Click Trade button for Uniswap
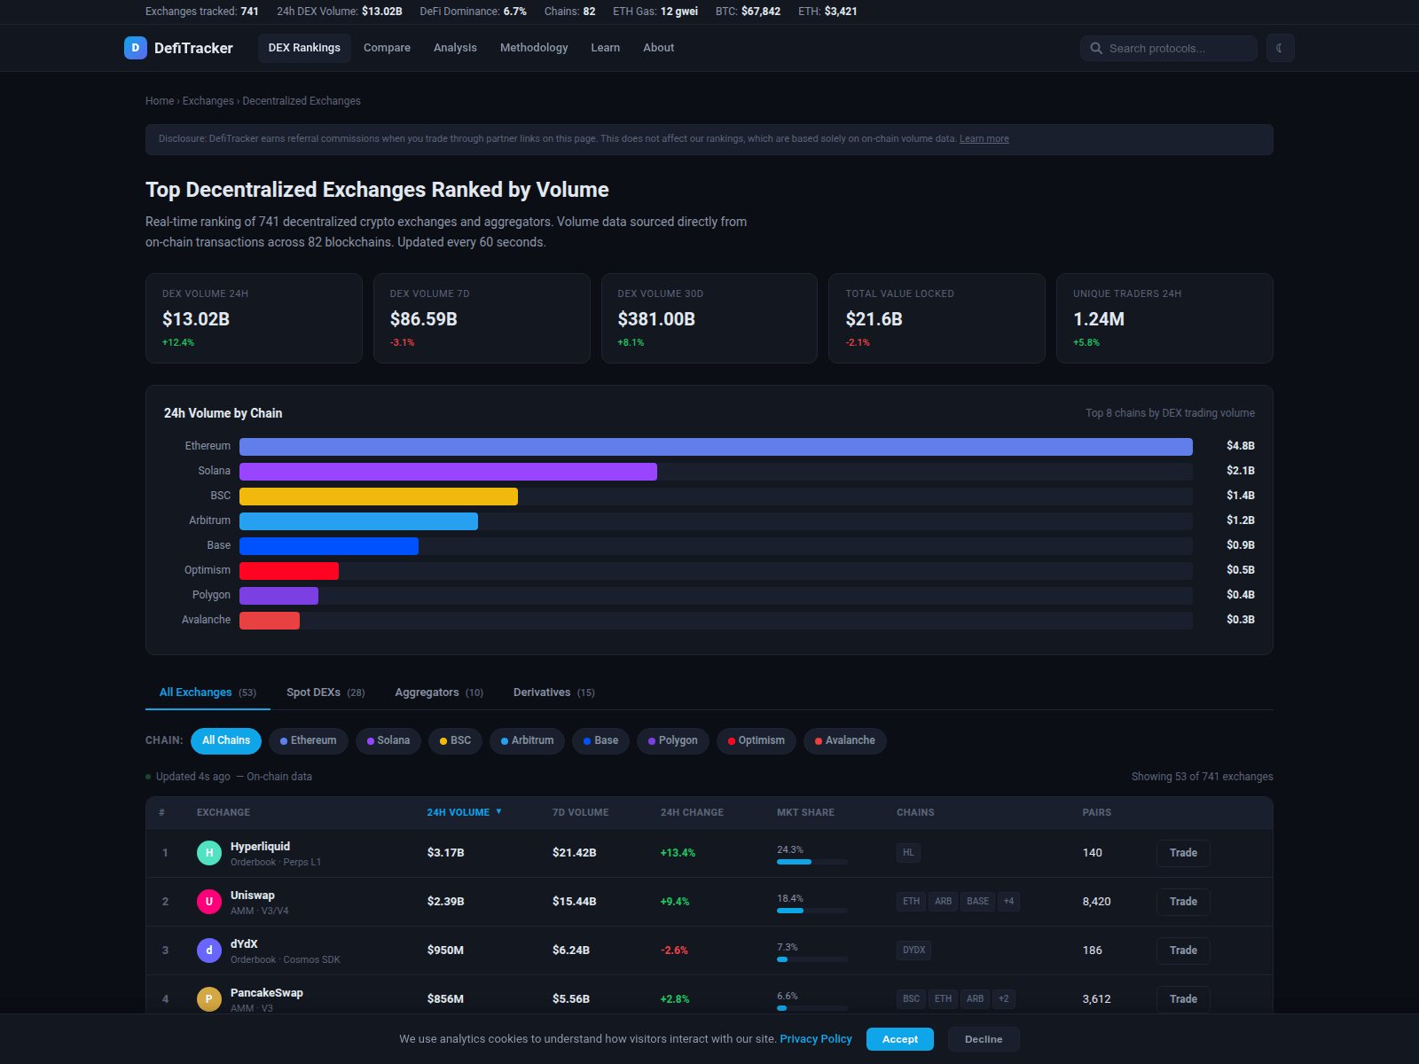Image resolution: width=1419 pixels, height=1064 pixels. click(1183, 902)
